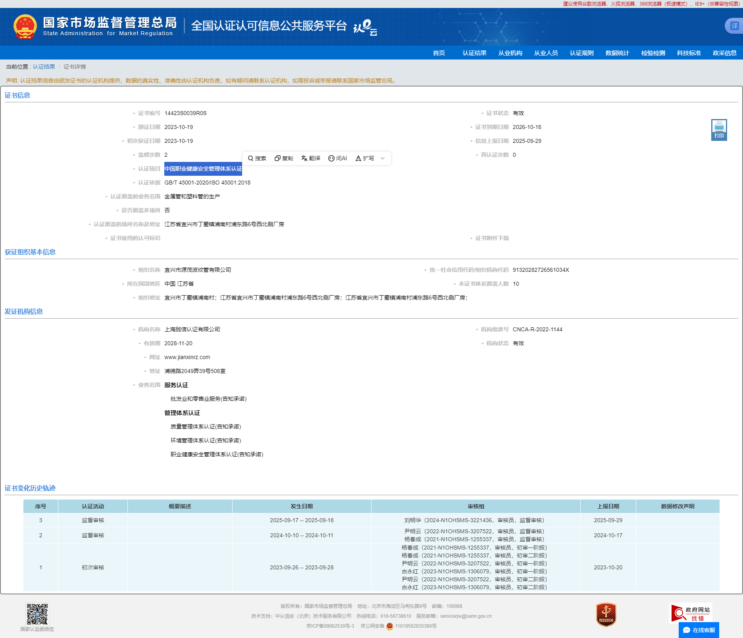Screen dimensions: 743x638
Task: Click the 11010502035380号 filing link
Action: point(416,626)
